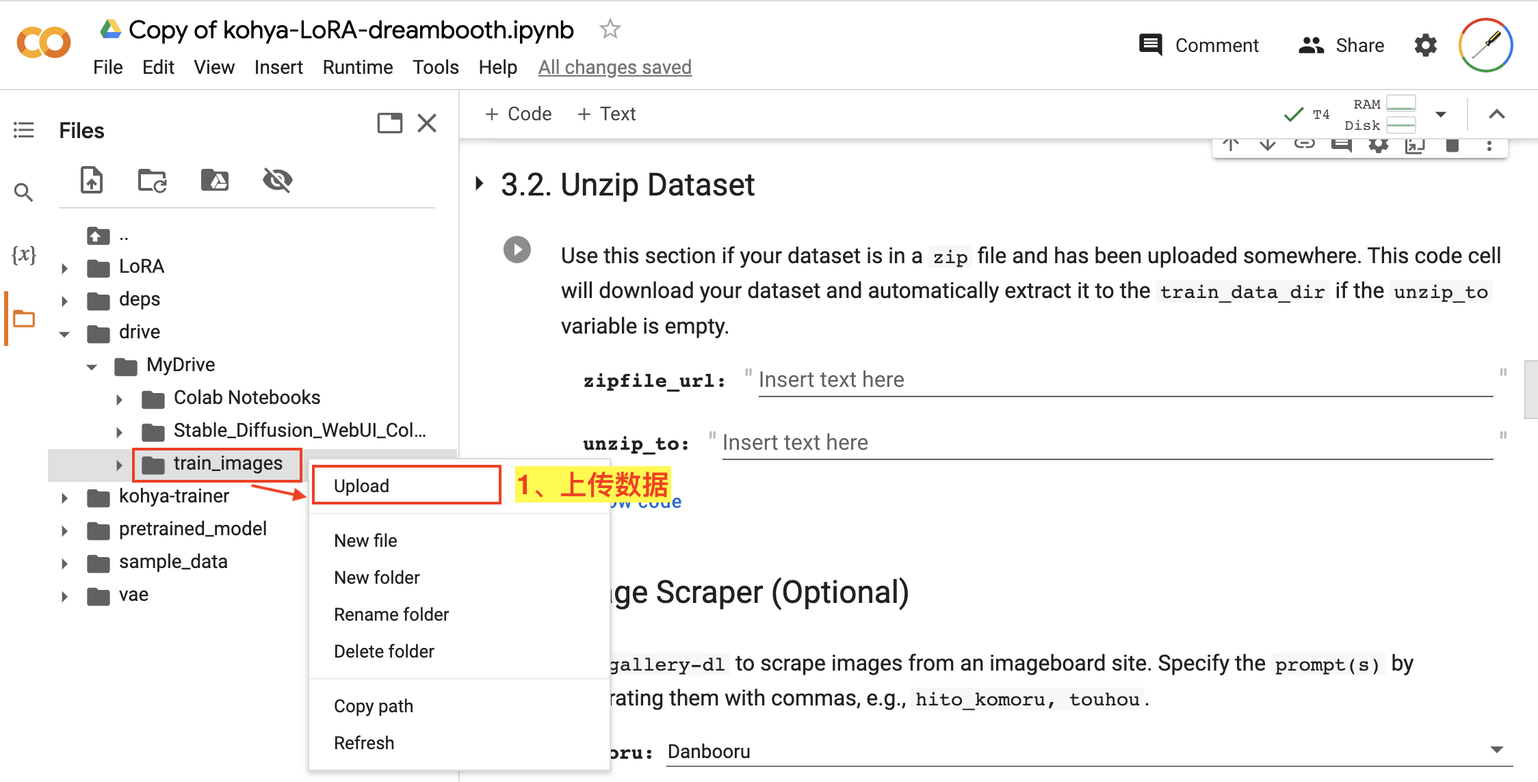Select the table of contents sidebar icon

24,130
